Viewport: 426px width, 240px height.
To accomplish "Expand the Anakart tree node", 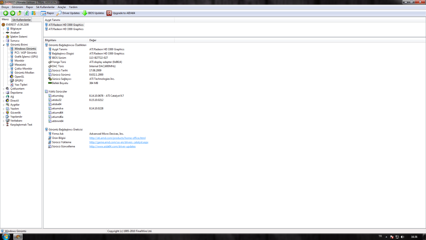I will 4,33.
